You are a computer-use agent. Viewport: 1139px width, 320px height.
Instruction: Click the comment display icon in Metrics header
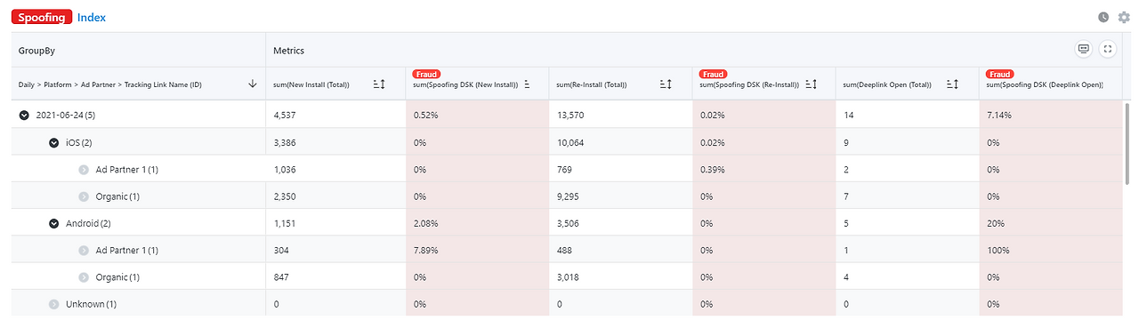tap(1084, 49)
